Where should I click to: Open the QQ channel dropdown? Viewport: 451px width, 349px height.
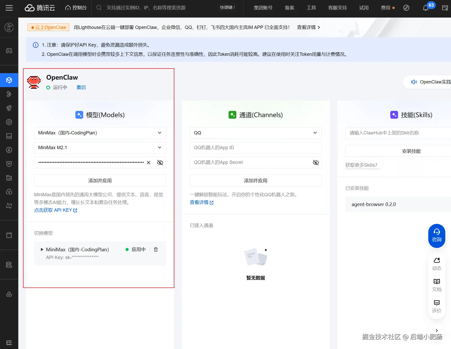click(256, 133)
